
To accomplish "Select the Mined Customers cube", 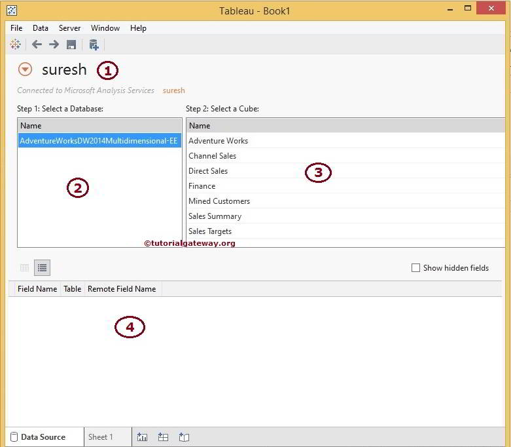I will pos(345,201).
